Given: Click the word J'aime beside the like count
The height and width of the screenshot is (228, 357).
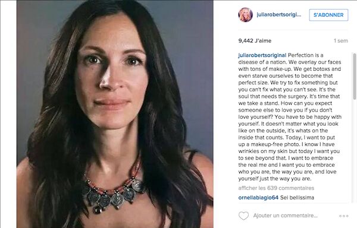Looking at the screenshot, I should 263,40.
